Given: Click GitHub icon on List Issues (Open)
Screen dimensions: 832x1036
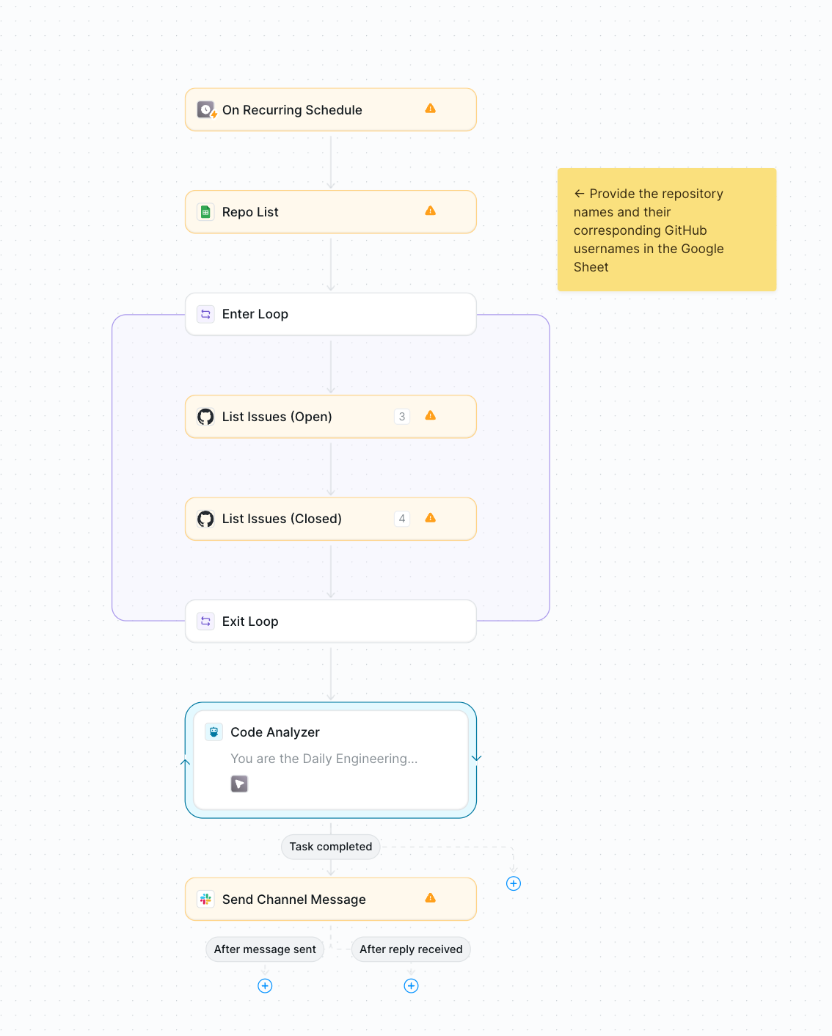Looking at the screenshot, I should [x=206, y=417].
